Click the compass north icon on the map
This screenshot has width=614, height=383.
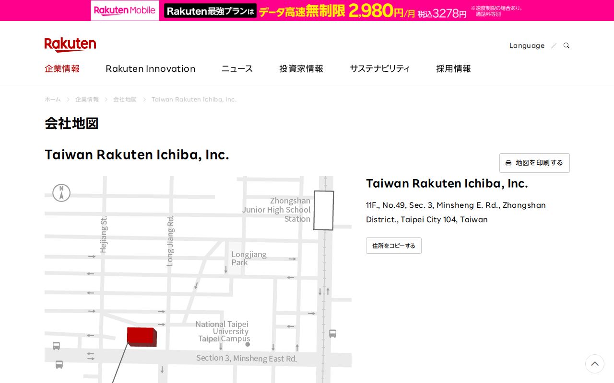point(61,193)
